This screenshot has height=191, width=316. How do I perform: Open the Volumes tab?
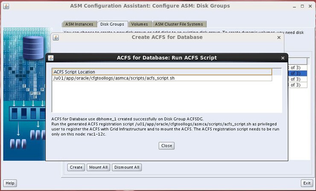[x=139, y=24]
